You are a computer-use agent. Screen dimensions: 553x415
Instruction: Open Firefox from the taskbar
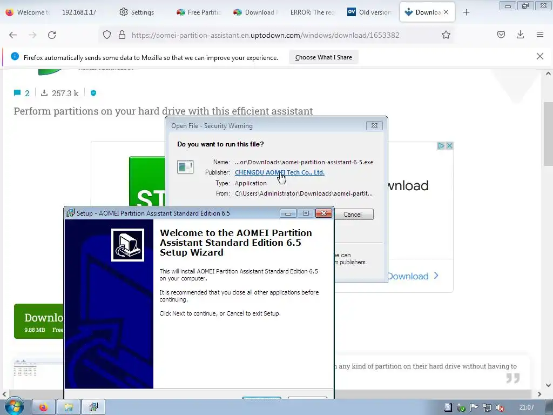44,407
